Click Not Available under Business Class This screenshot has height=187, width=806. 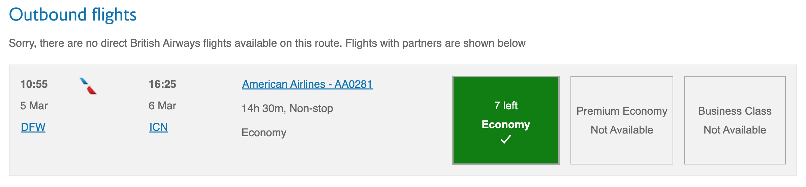tap(735, 130)
